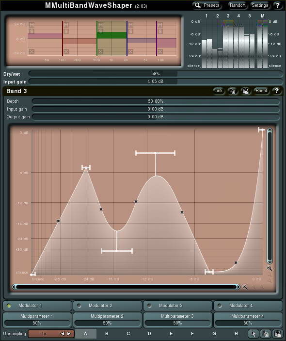
Task: Click the global Input gain slider at 4.05 dB
Action: (156, 81)
